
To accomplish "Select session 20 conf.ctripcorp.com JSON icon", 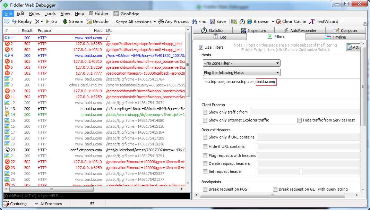I will 7,150.
